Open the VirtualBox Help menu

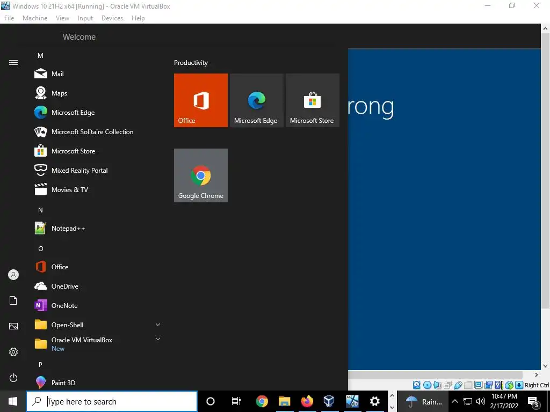(x=138, y=18)
